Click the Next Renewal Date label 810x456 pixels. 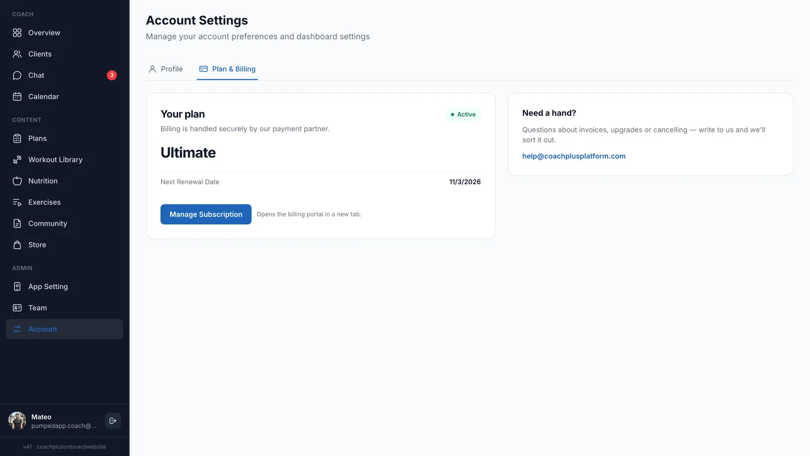[190, 182]
